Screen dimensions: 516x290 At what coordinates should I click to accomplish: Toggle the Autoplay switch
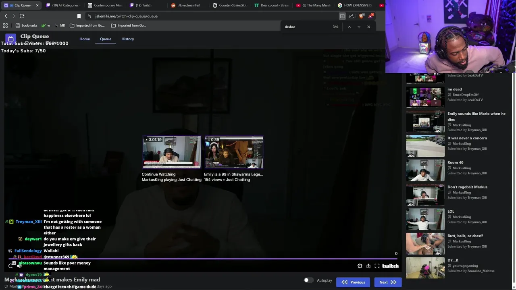coord(308,280)
